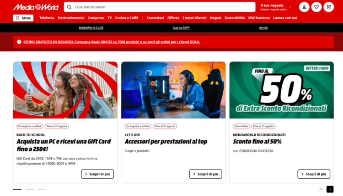Image resolution: width=343 pixels, height=196 pixels.
Task: Open Cucina e Caffè category
Action: click(127, 18)
